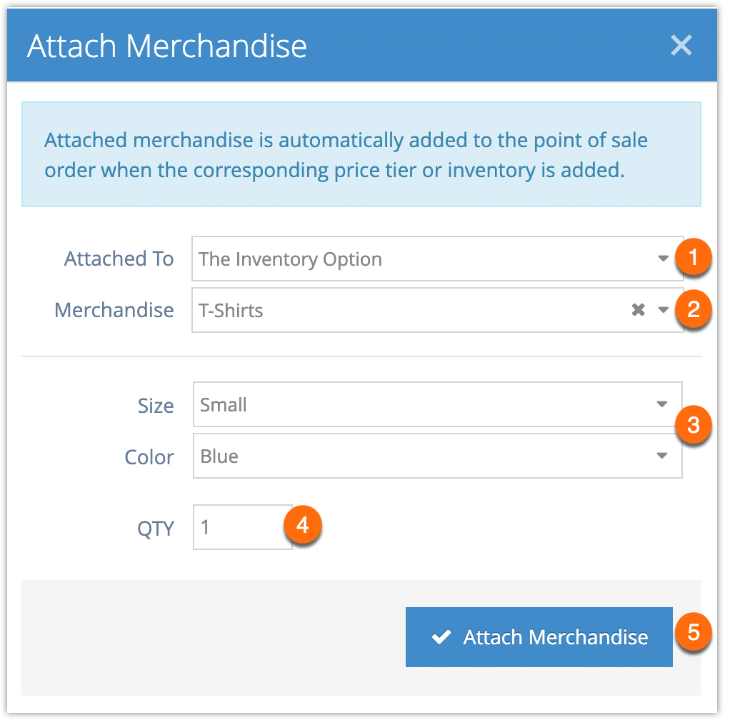Click the Attach Merchandise button
Viewport: 730px width, 720px height.
pyautogui.click(x=539, y=636)
